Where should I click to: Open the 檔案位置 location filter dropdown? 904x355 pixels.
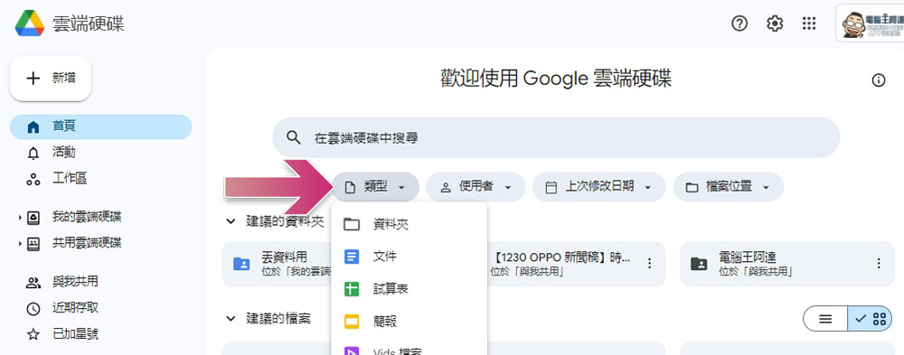point(728,187)
